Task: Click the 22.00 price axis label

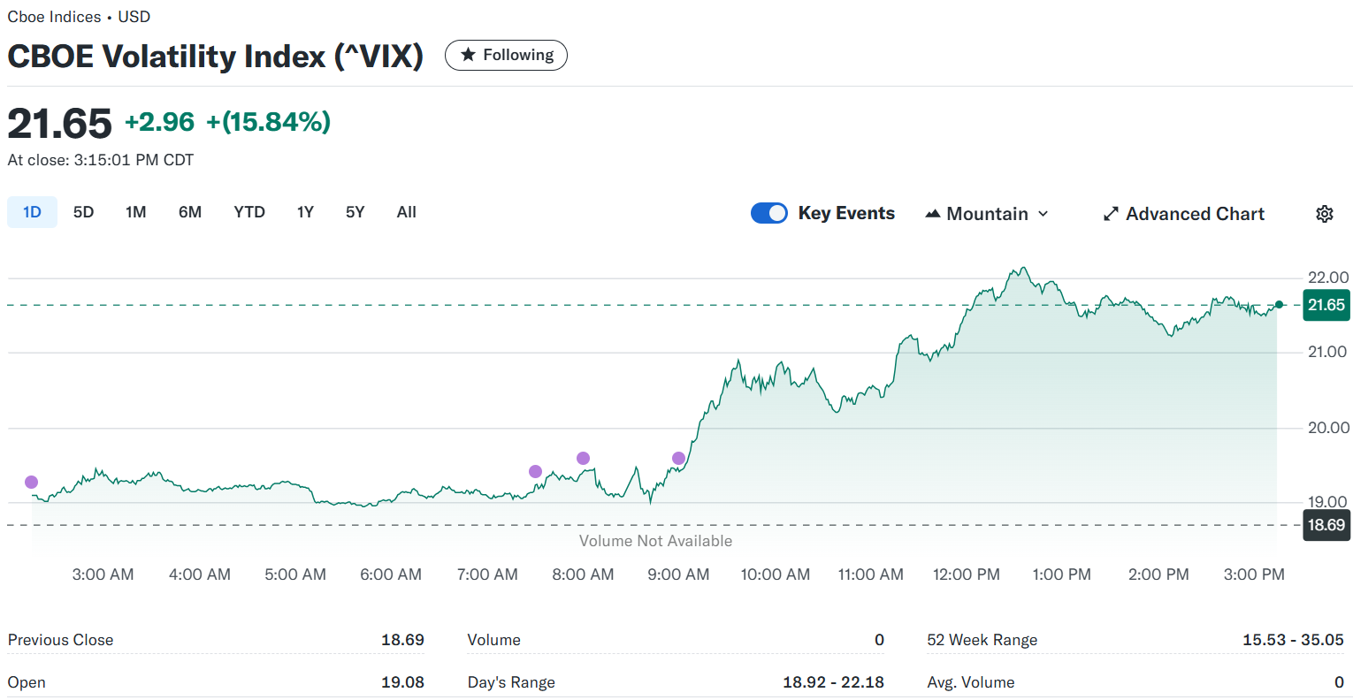Action: coord(1328,278)
